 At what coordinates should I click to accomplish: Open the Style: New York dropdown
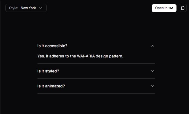point(26,8)
